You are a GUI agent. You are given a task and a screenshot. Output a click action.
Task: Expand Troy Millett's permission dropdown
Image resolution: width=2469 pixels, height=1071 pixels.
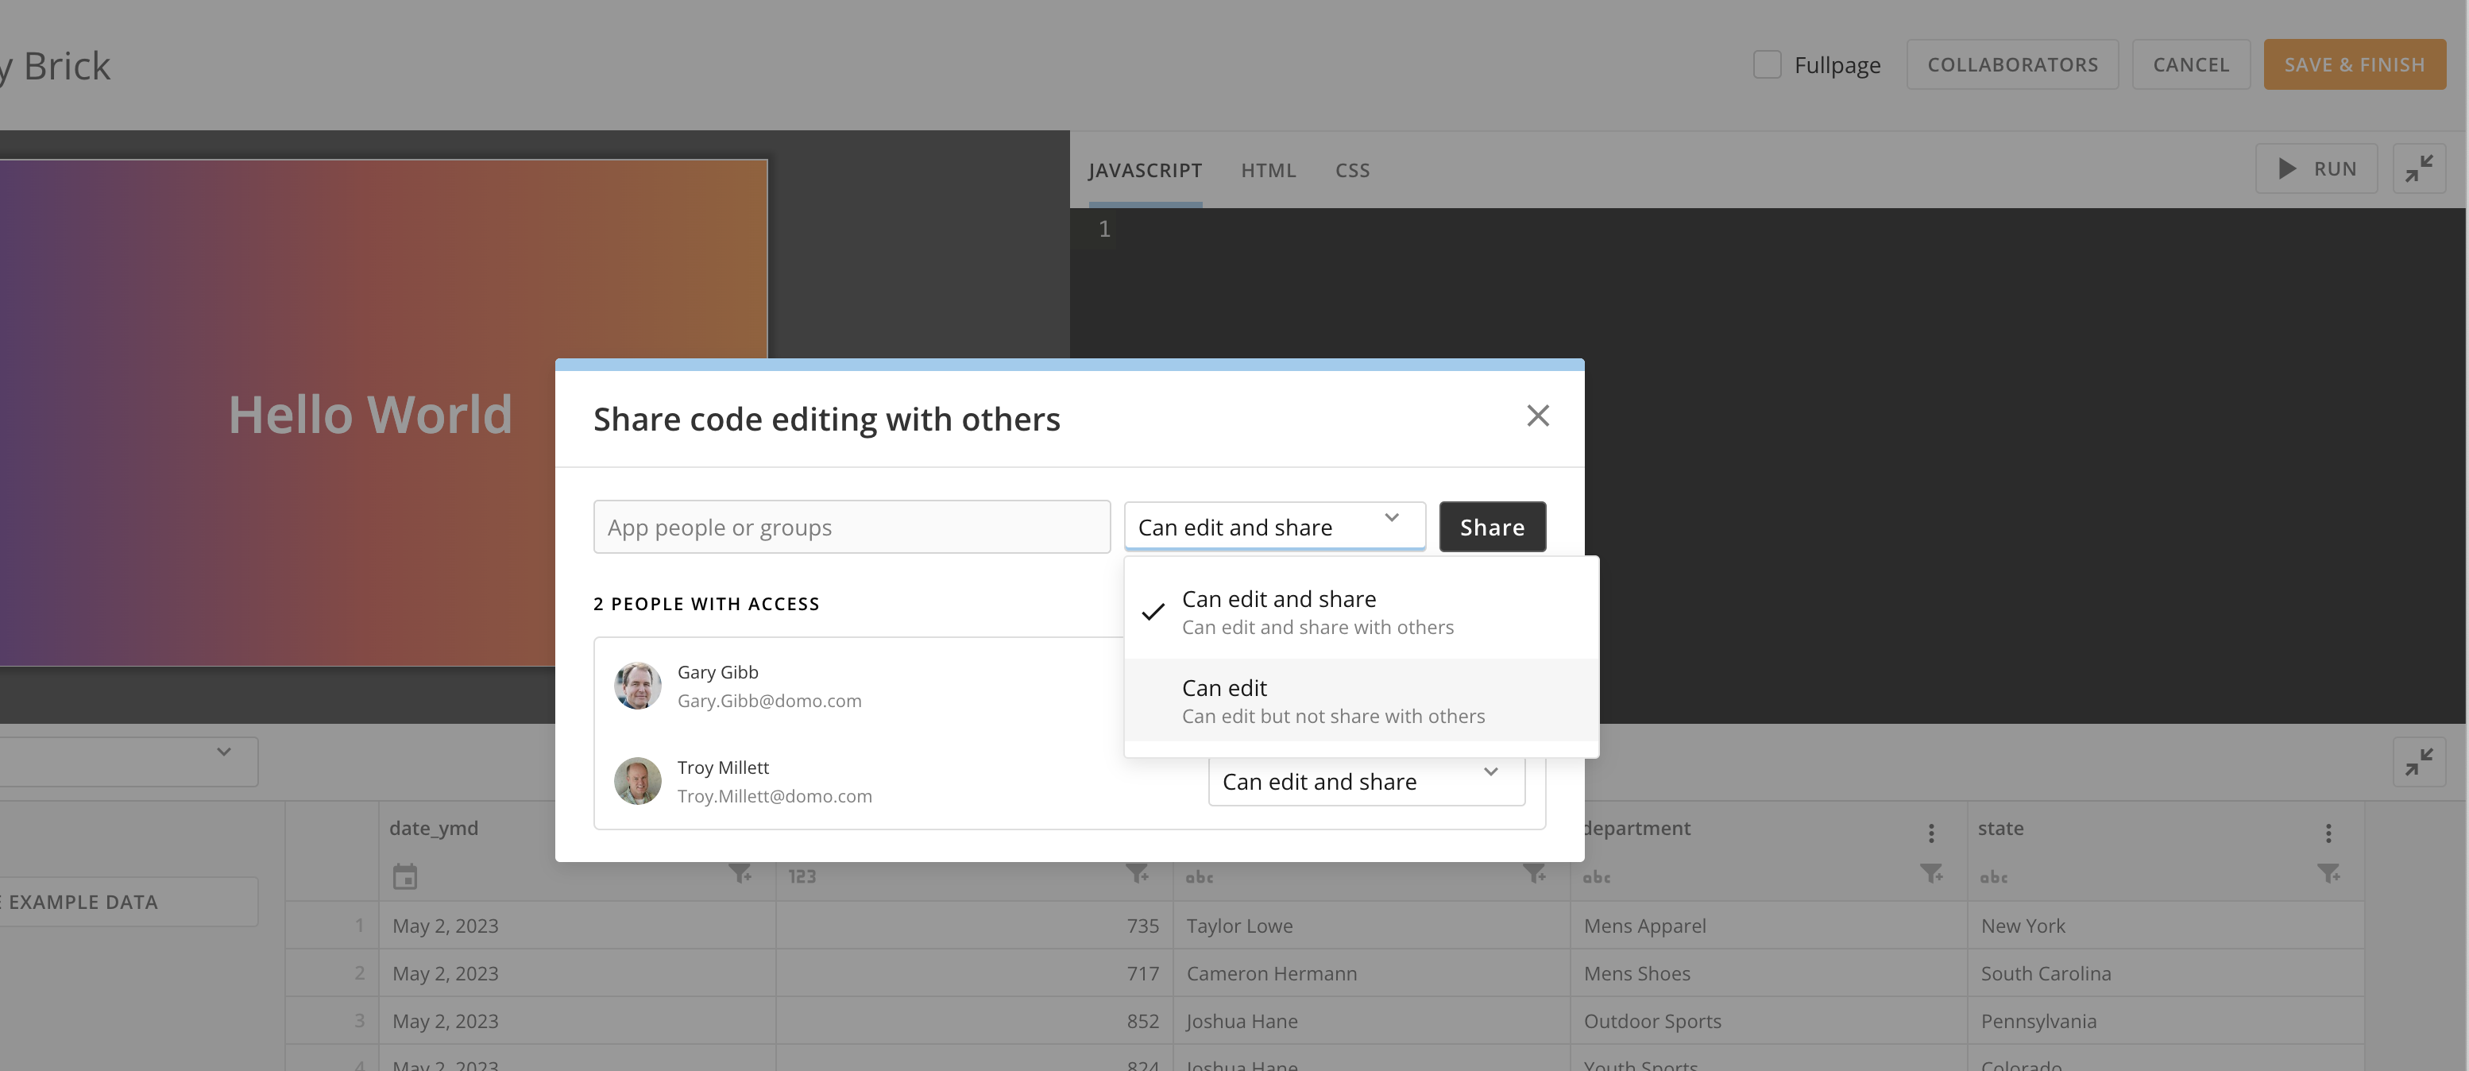click(1366, 782)
